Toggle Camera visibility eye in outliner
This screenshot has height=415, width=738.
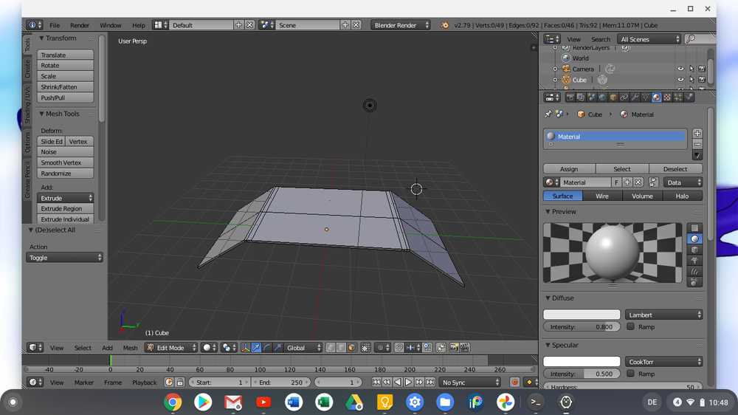(680, 69)
